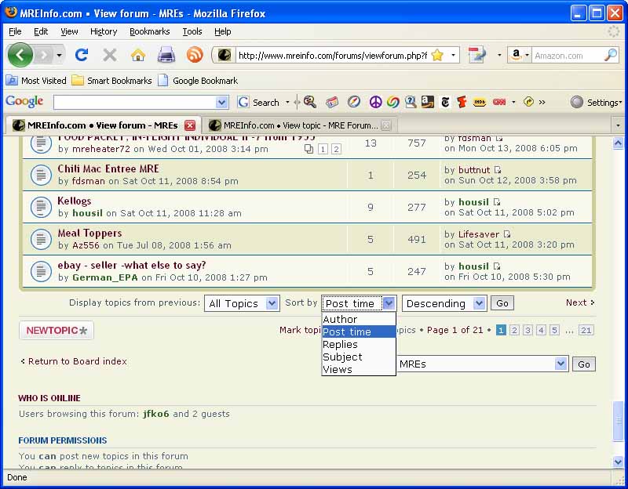Image resolution: width=628 pixels, height=489 pixels.
Task: Select Replies in the sort dropdown list
Action: (x=340, y=344)
